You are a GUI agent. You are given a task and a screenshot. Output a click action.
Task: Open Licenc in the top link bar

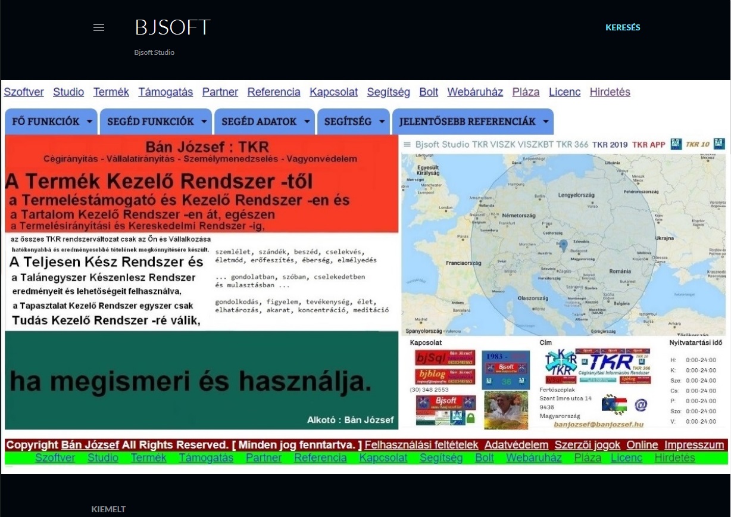pos(565,92)
